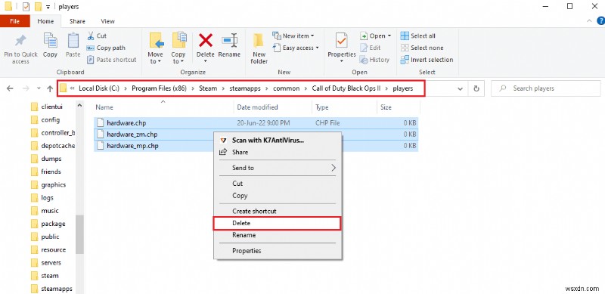Open recent locations dropdown arrow
The height and width of the screenshot is (294, 605).
point(39,88)
